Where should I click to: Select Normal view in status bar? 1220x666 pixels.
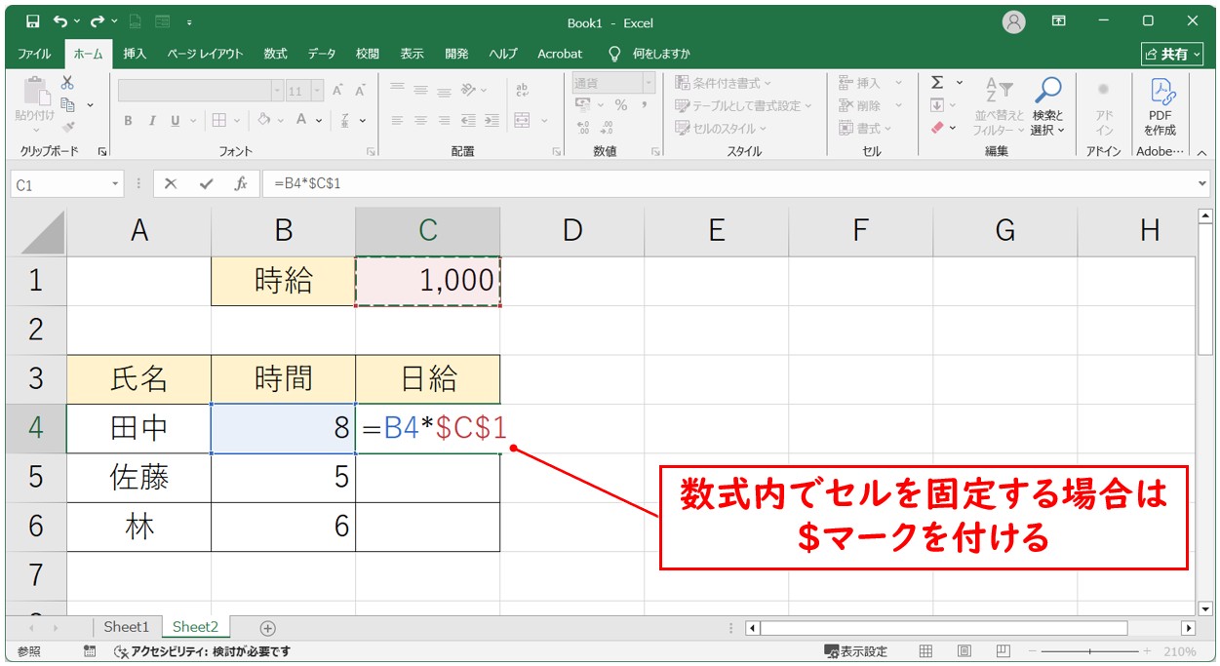926,651
